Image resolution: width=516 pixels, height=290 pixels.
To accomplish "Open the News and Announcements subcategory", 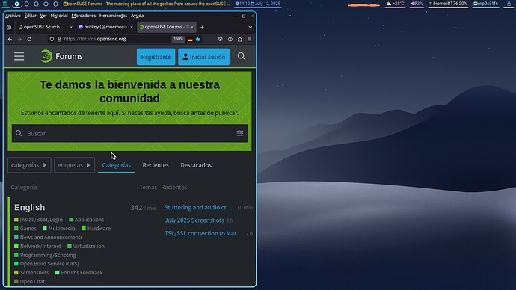I will (x=49, y=238).
